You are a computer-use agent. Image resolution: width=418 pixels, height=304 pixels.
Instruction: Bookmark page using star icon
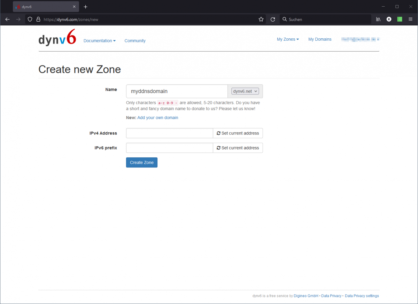coord(261,20)
